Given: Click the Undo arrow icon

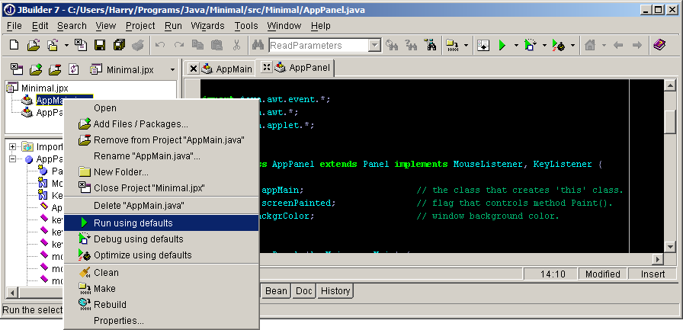Looking at the screenshot, I should pos(160,45).
